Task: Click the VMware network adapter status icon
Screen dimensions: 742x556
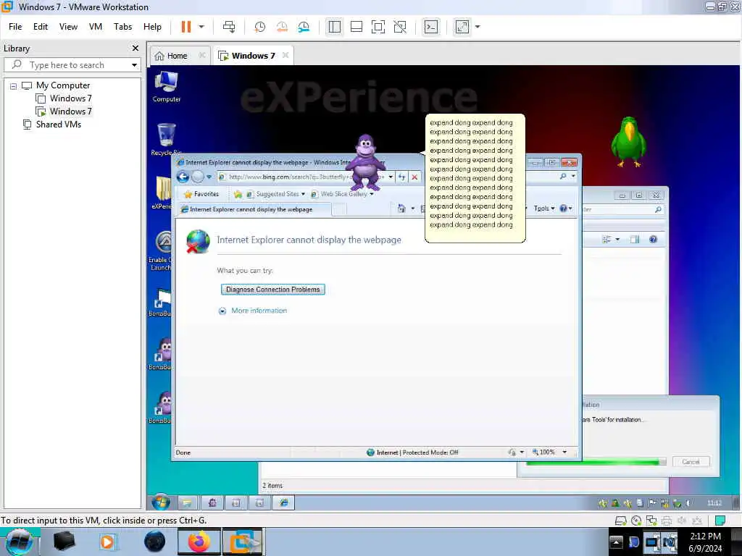Action: (x=651, y=521)
